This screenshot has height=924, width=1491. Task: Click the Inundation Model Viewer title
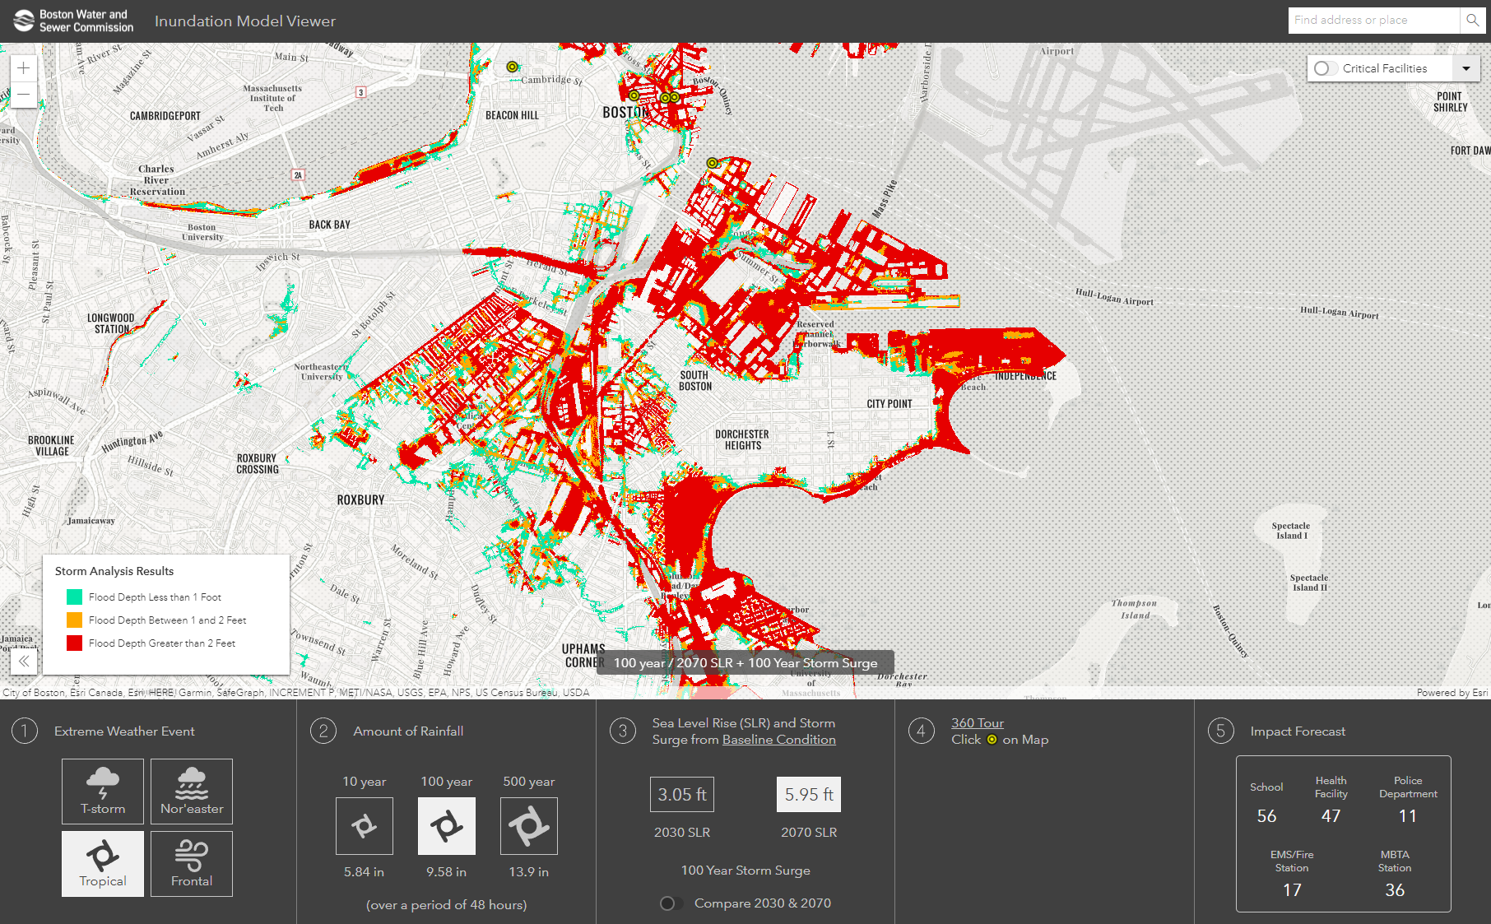click(244, 21)
